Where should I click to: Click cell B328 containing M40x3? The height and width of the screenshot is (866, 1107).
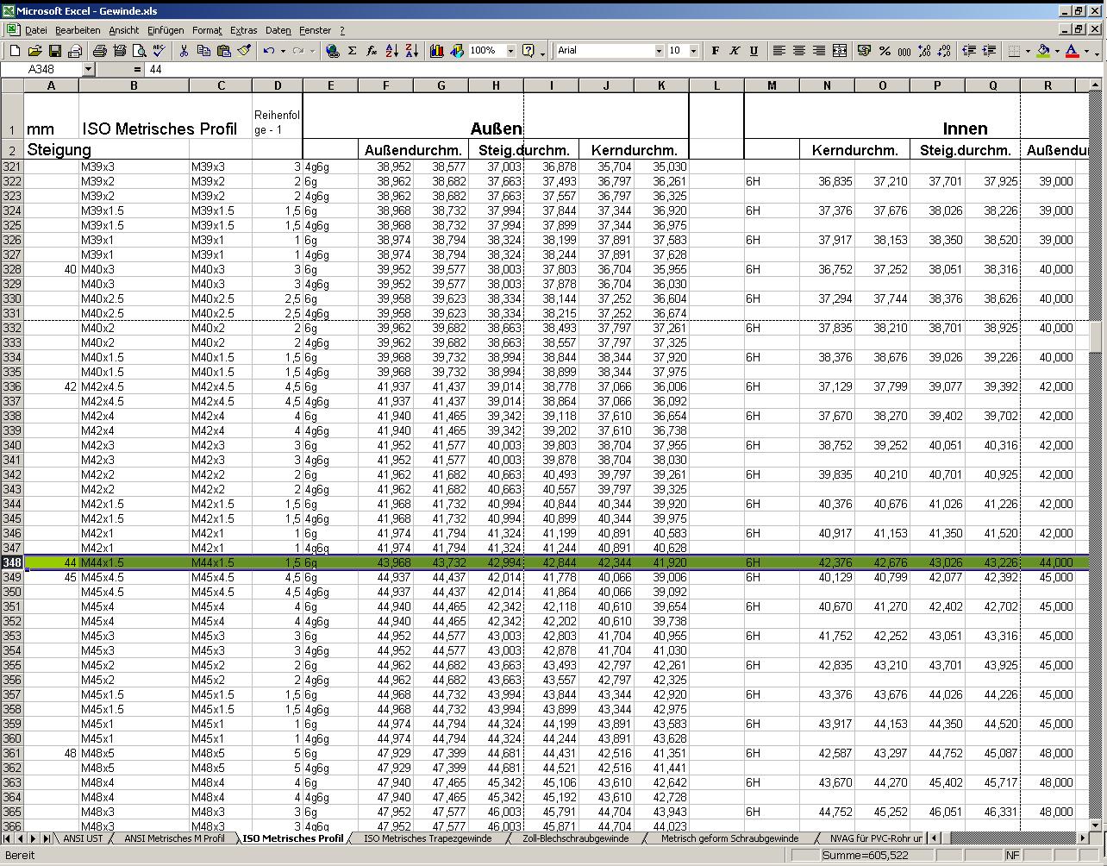134,269
